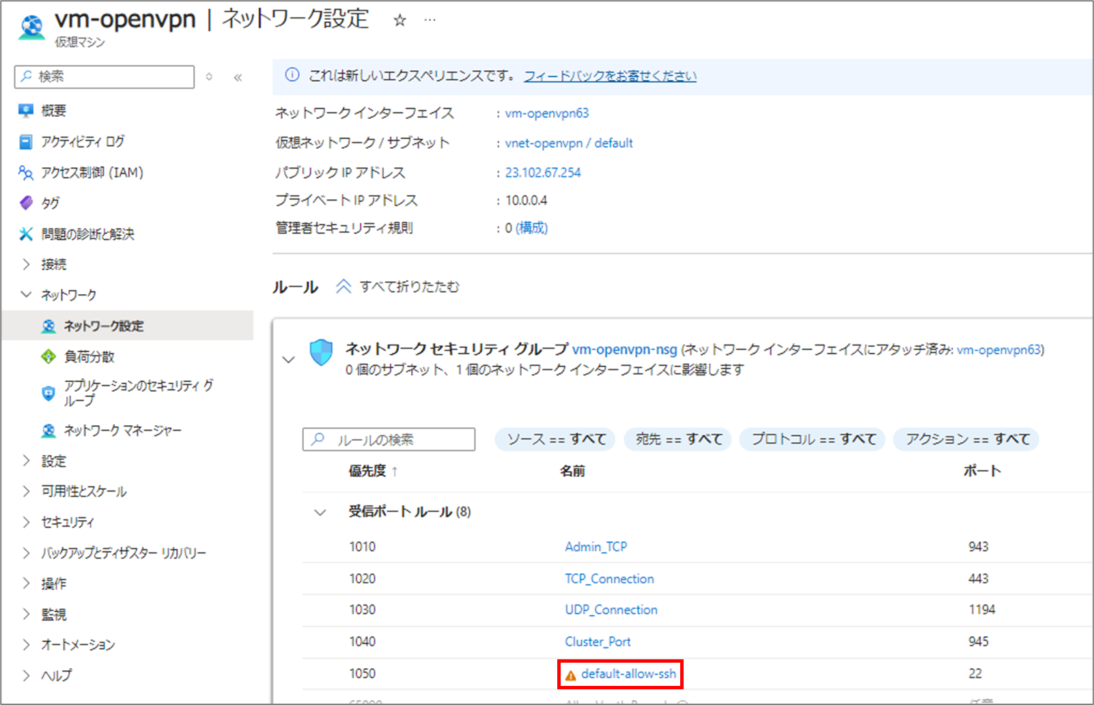Open the TCP_Connection rule
Viewport: 1094px width, 705px height.
609,579
